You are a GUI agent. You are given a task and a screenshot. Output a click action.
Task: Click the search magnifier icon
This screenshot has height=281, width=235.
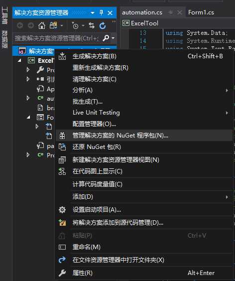pos(106,38)
